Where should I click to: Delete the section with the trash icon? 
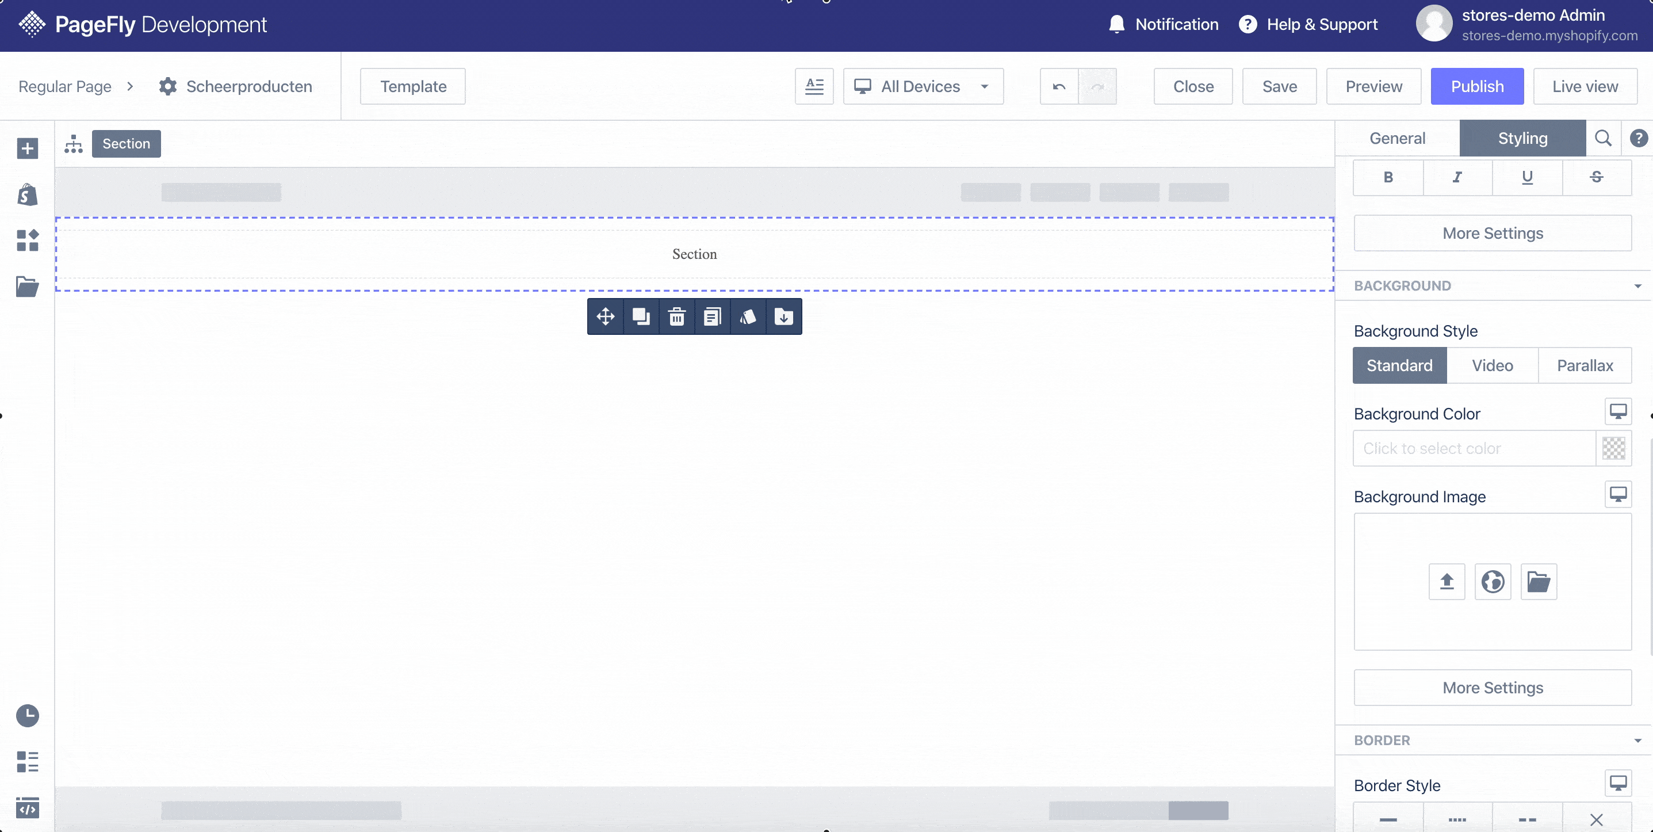coord(676,316)
